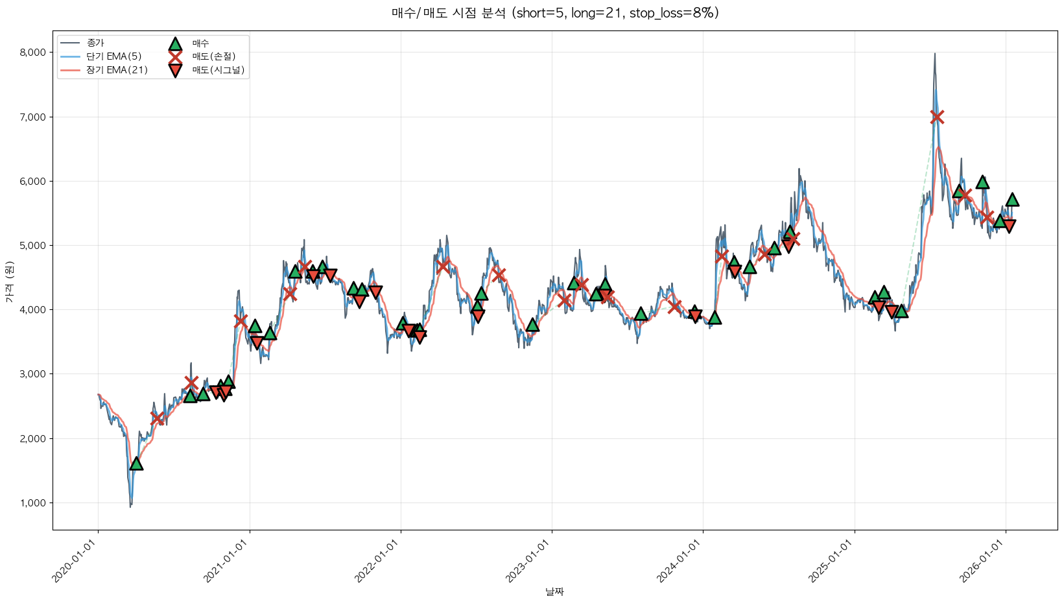This screenshot has height=603, width=1064.
Task: Click the 1,000 y-axis tick label
Action: [x=32, y=503]
